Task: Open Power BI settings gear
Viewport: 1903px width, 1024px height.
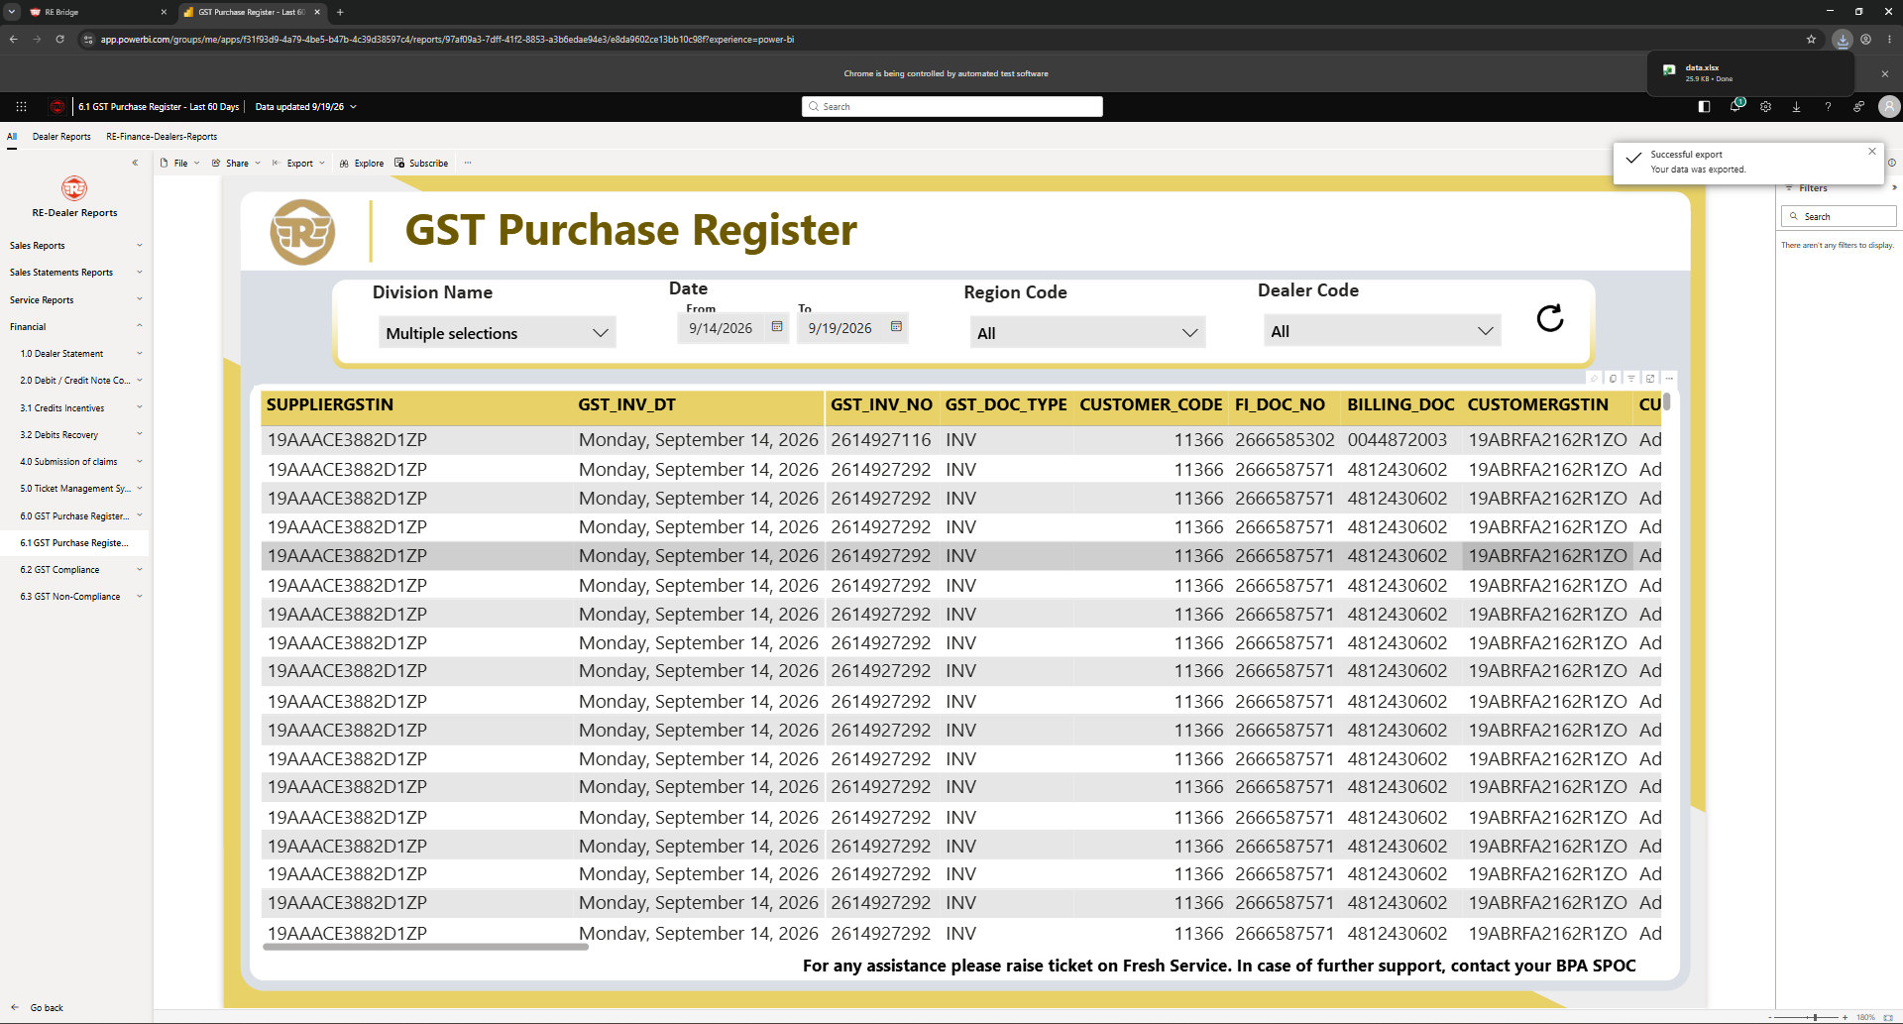Action: coord(1765,106)
